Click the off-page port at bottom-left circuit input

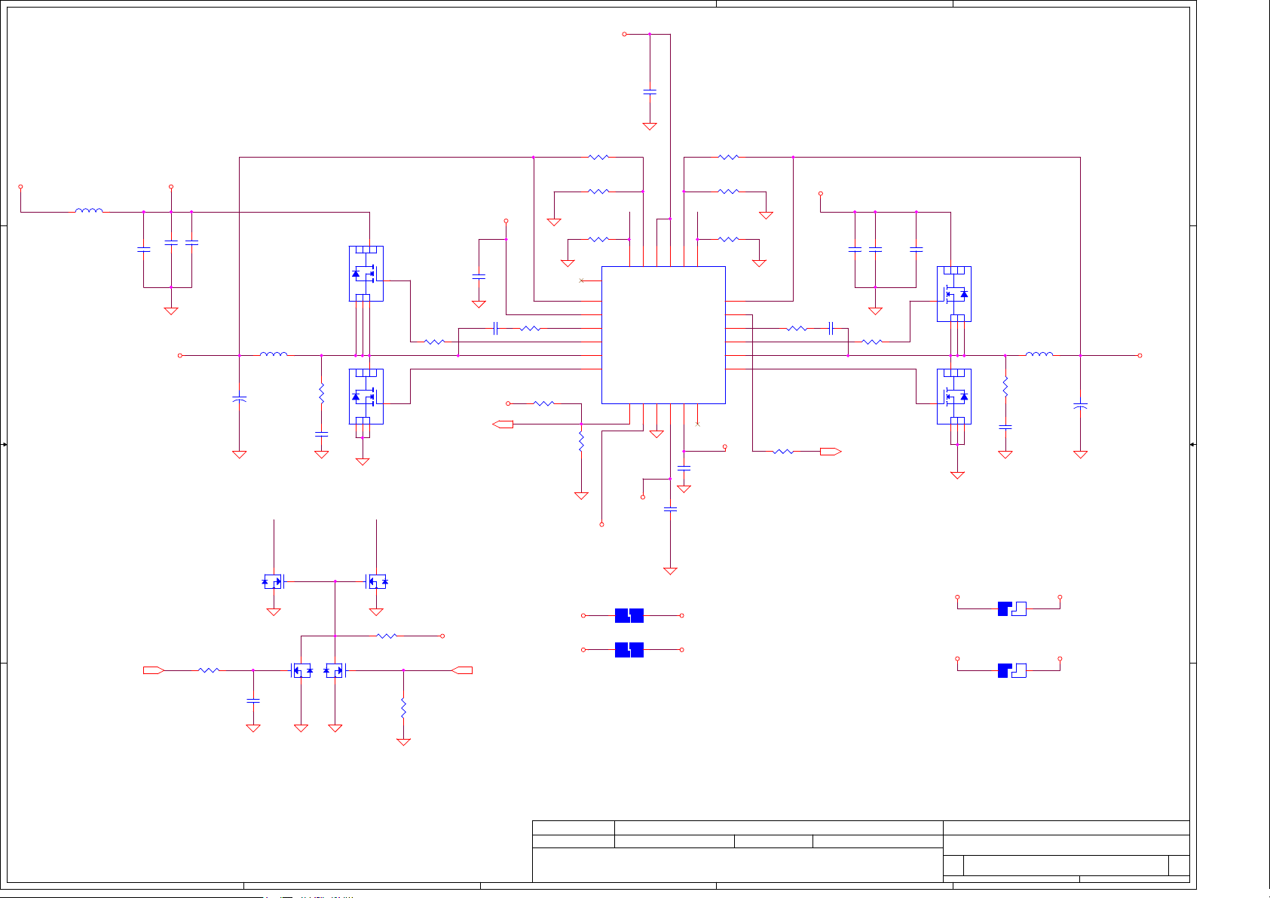[x=154, y=670]
